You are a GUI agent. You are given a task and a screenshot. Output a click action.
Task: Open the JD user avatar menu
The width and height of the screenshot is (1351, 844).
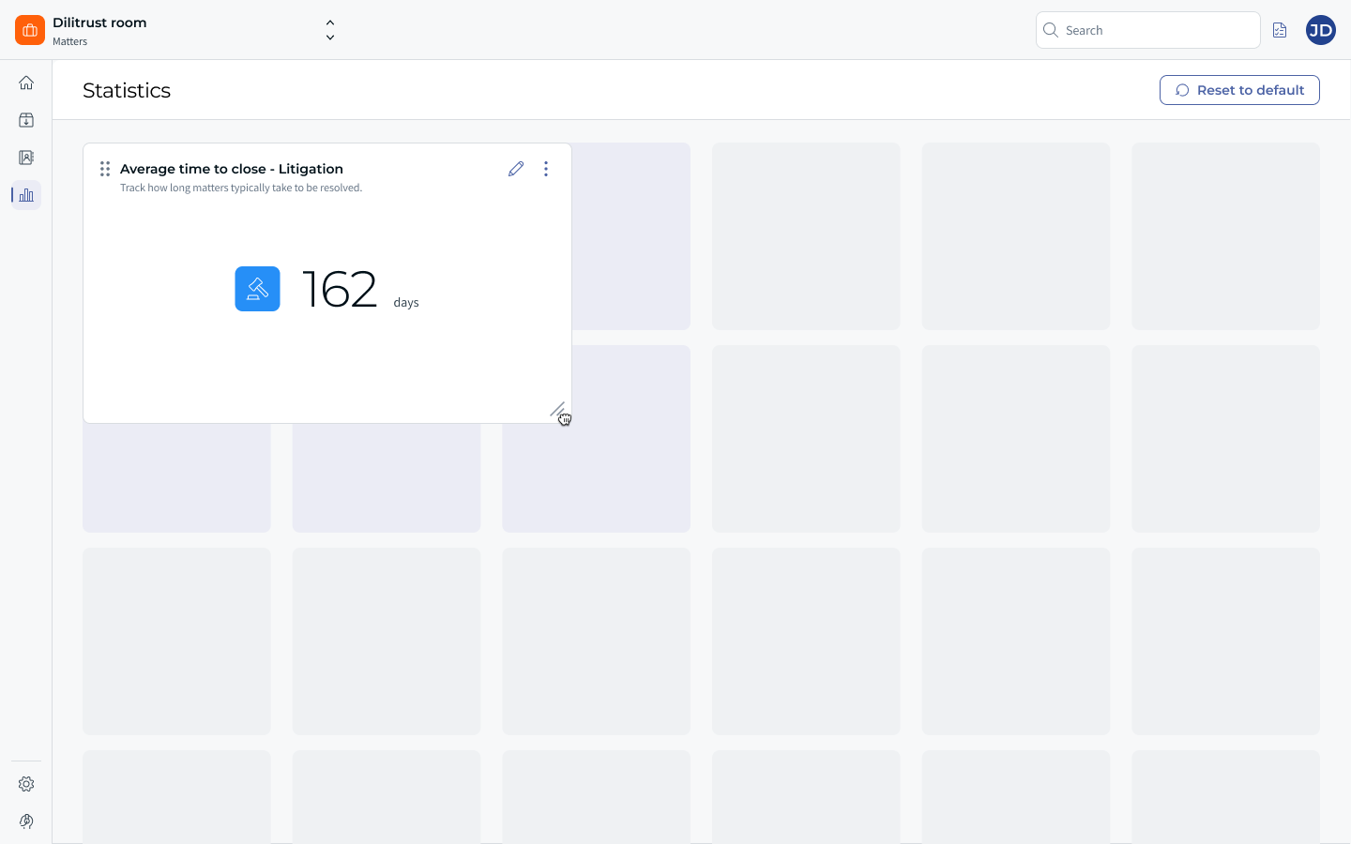coord(1321,30)
